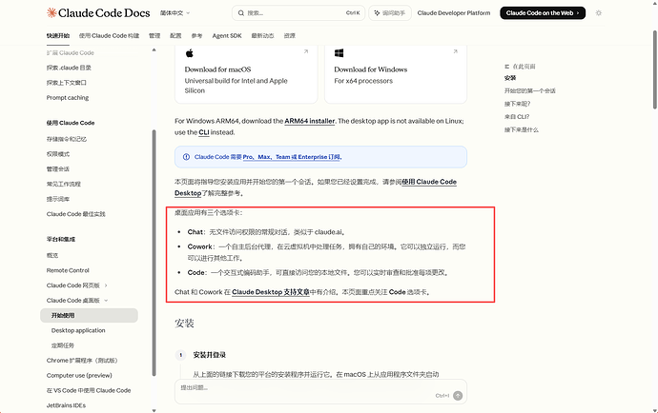Image resolution: width=658 pixels, height=413 pixels.
Task: Open Computer use (preview) sidebar page
Action: click(x=79, y=375)
